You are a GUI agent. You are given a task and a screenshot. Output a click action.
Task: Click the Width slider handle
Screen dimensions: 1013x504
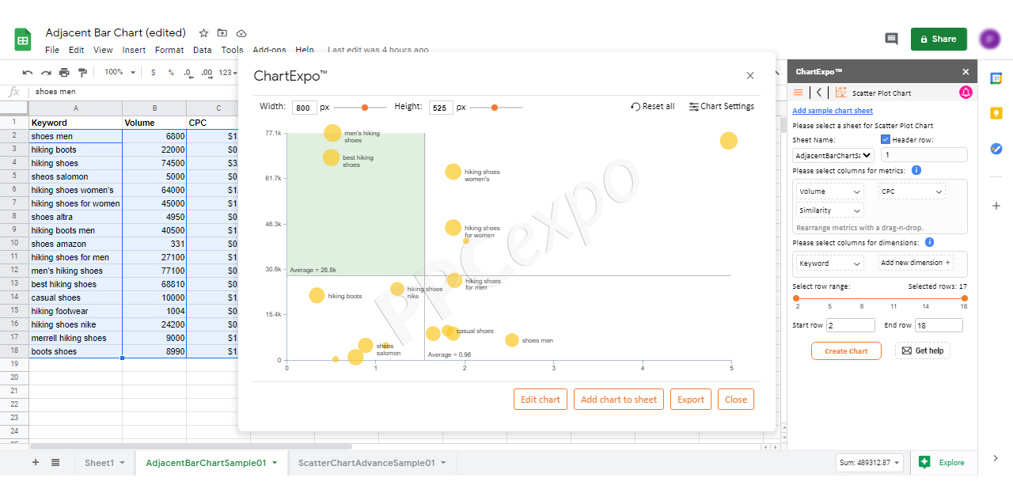coord(365,108)
